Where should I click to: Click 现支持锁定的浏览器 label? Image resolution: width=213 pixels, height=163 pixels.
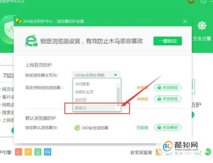[x=44, y=88]
